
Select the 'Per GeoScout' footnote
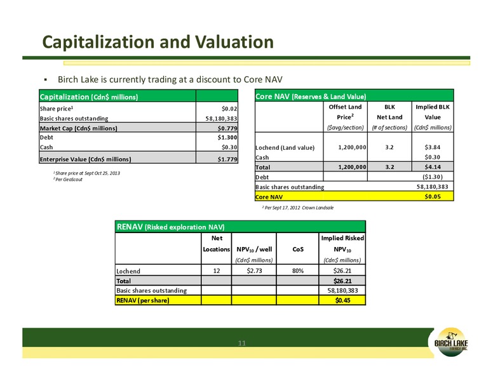(67, 179)
